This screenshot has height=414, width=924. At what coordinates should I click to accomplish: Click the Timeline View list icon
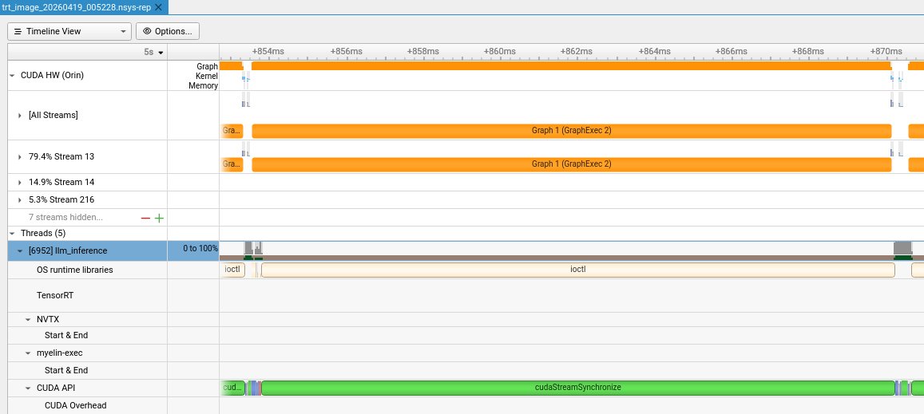click(x=18, y=31)
